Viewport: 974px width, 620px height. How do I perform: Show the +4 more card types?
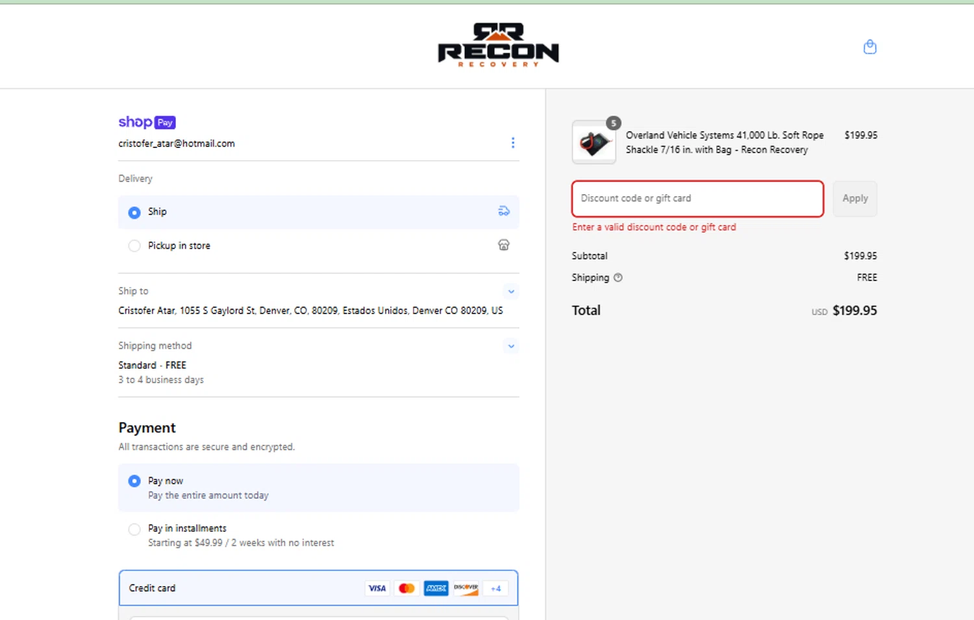[495, 588]
